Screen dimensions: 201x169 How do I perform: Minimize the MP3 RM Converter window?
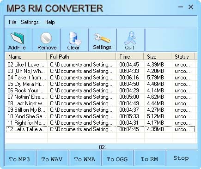pos(181,7)
